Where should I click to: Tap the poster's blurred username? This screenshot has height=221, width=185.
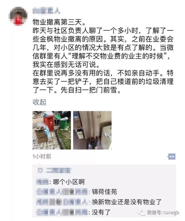(x=46, y=11)
